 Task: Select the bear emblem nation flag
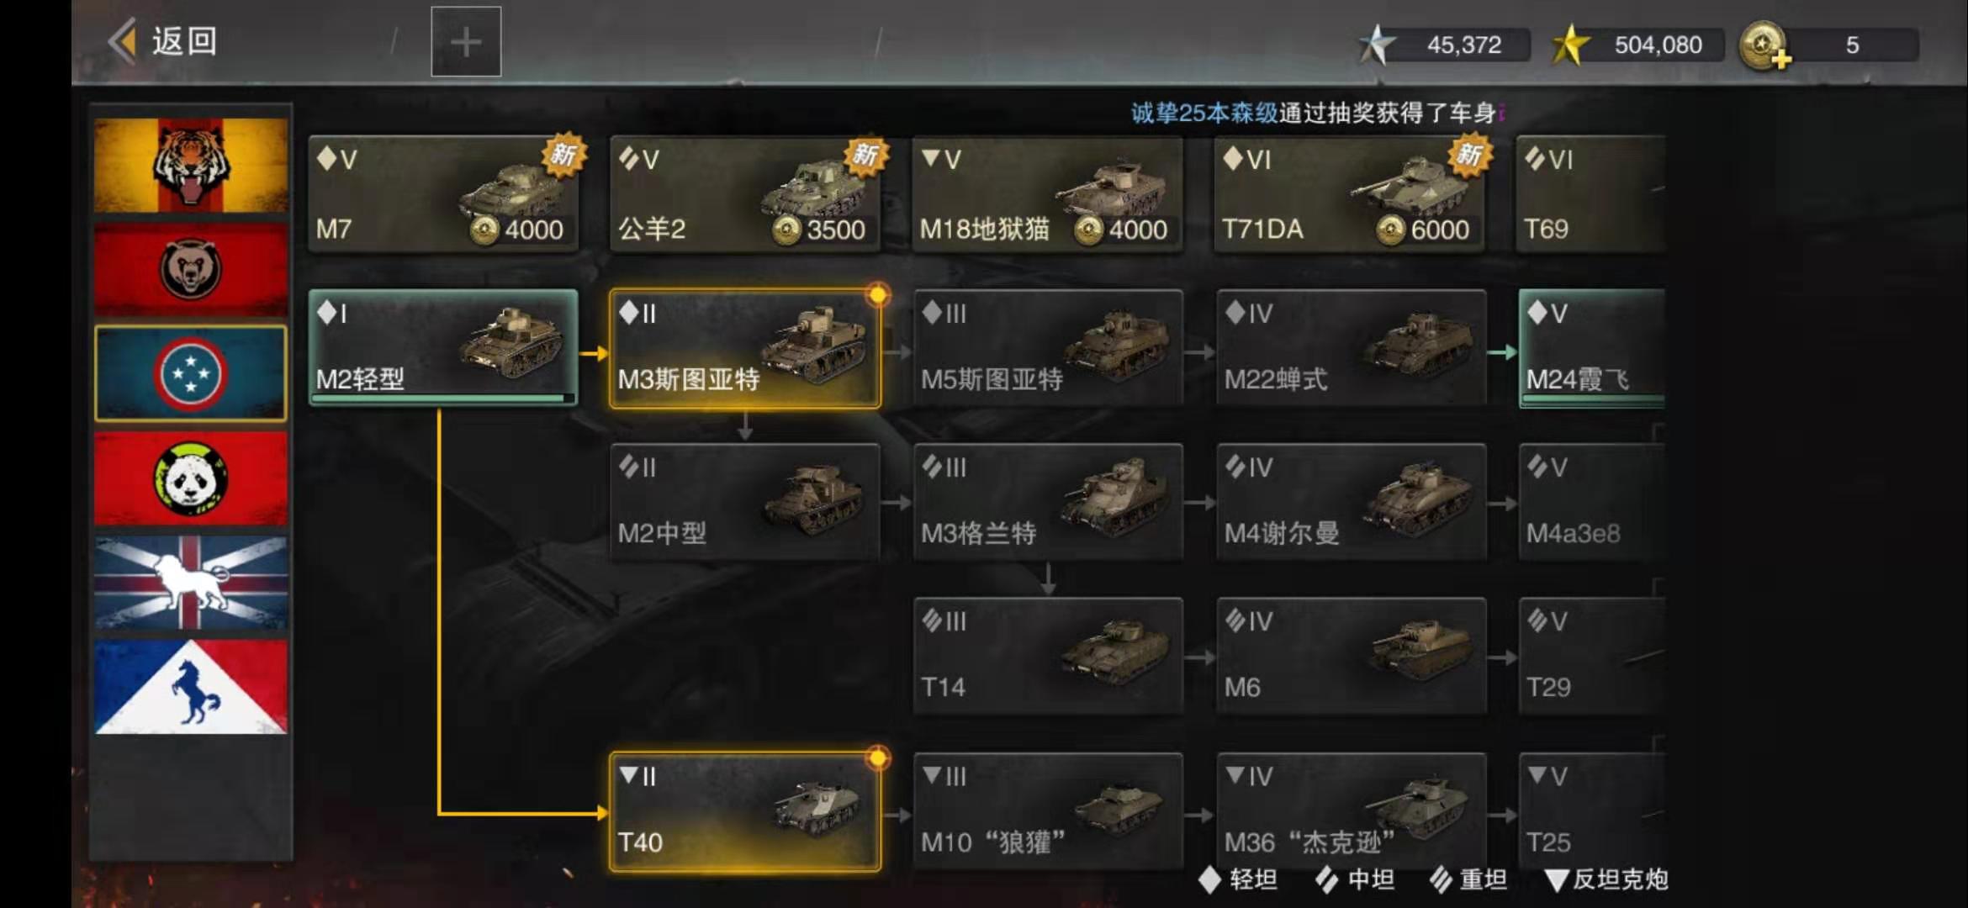click(191, 269)
